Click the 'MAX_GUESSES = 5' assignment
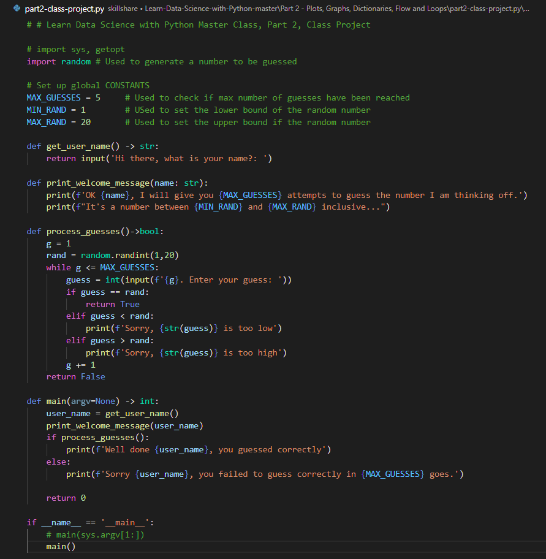The width and height of the screenshot is (546, 559). tap(64, 97)
